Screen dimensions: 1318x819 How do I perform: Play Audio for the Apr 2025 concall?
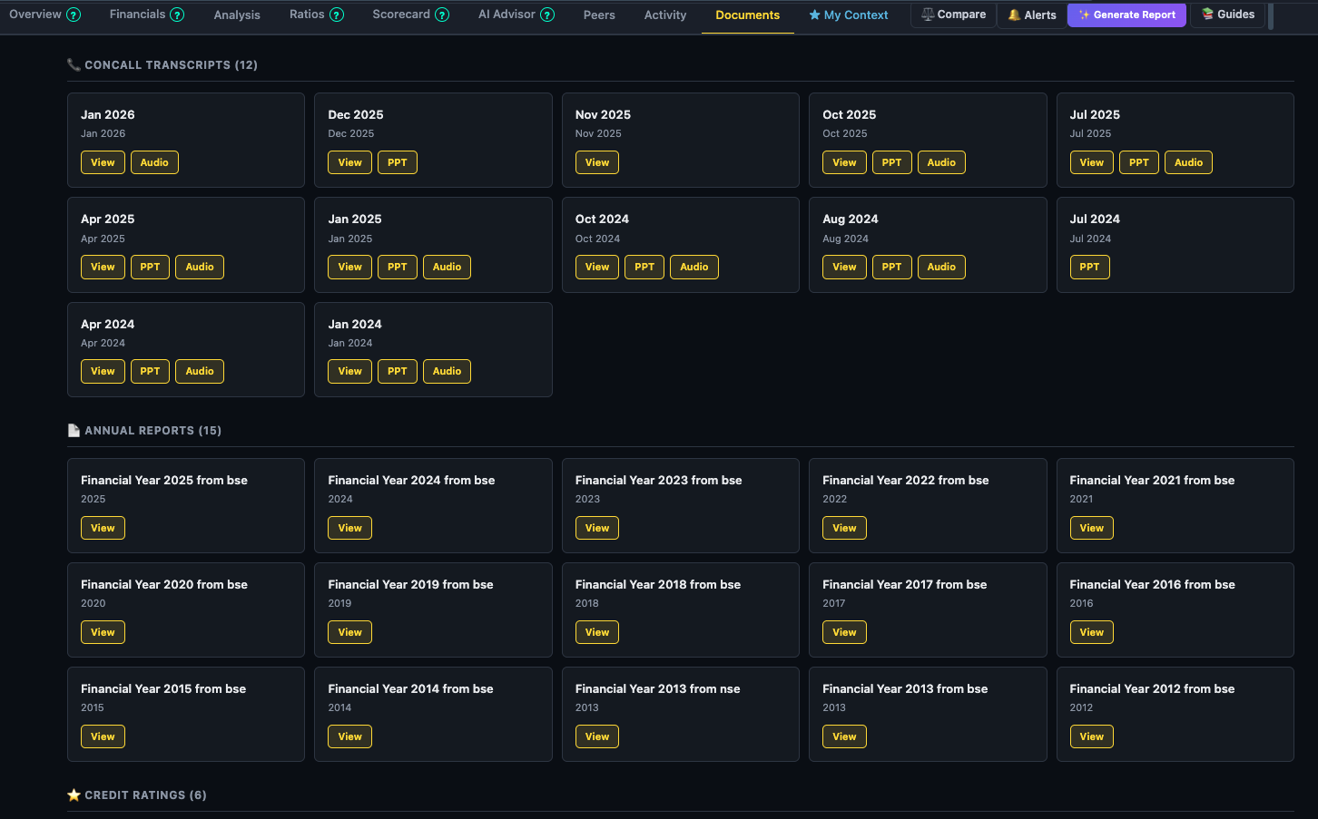click(x=199, y=267)
